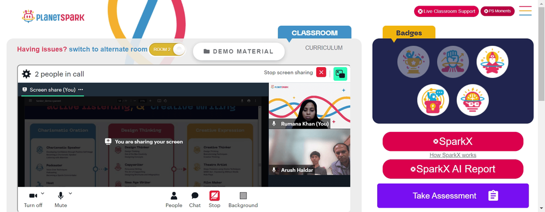Click the microphone icon beside Arush Haldar

point(274,170)
